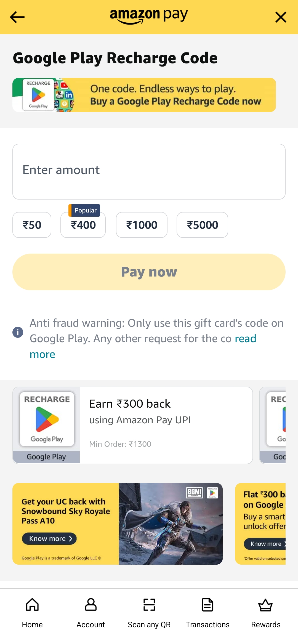Open the Earn ₹300 back offer card

point(166,425)
